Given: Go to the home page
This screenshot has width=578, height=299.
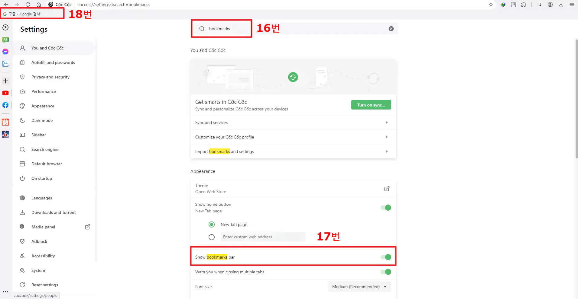Looking at the screenshot, I should click(39, 5).
